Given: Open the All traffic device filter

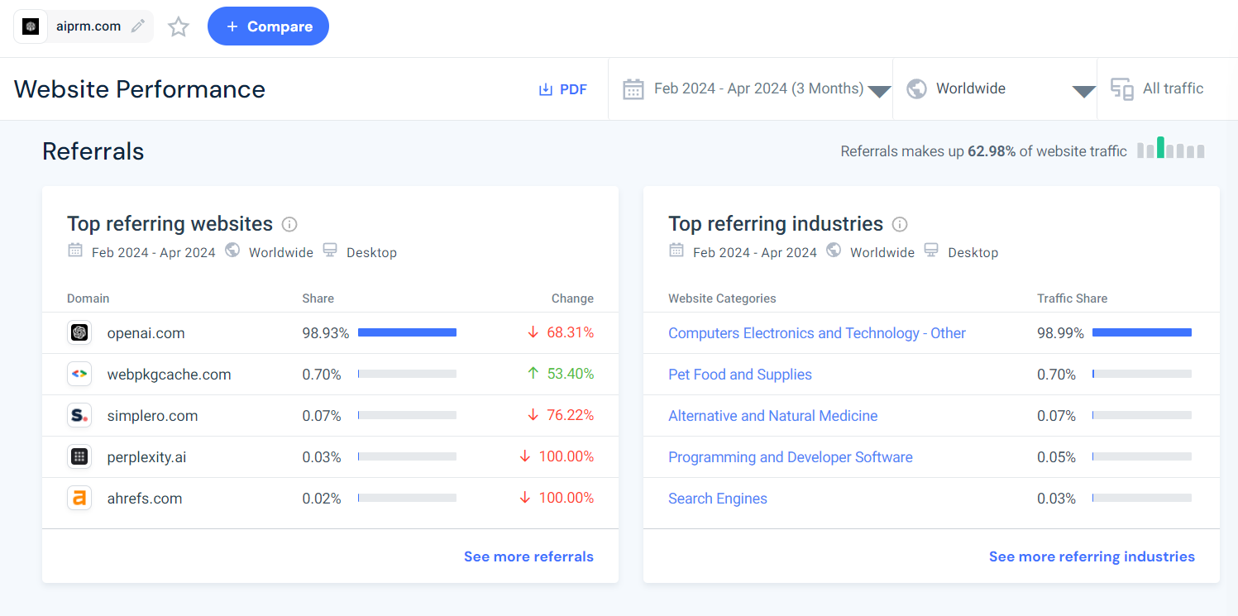Looking at the screenshot, I should (1158, 89).
